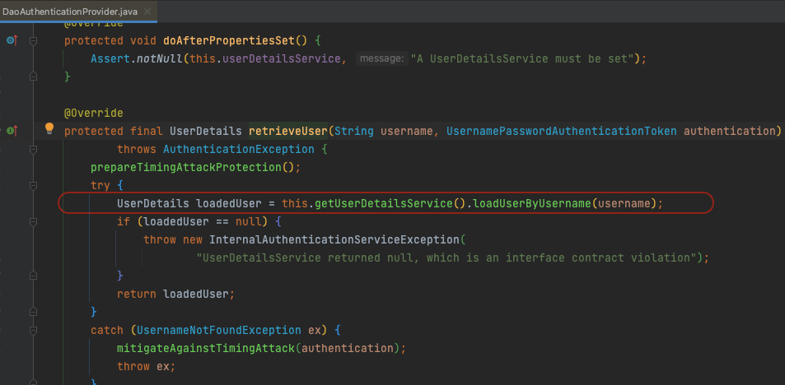Click the 'message:' parameter hint
This screenshot has height=385, width=785.
tap(382, 58)
